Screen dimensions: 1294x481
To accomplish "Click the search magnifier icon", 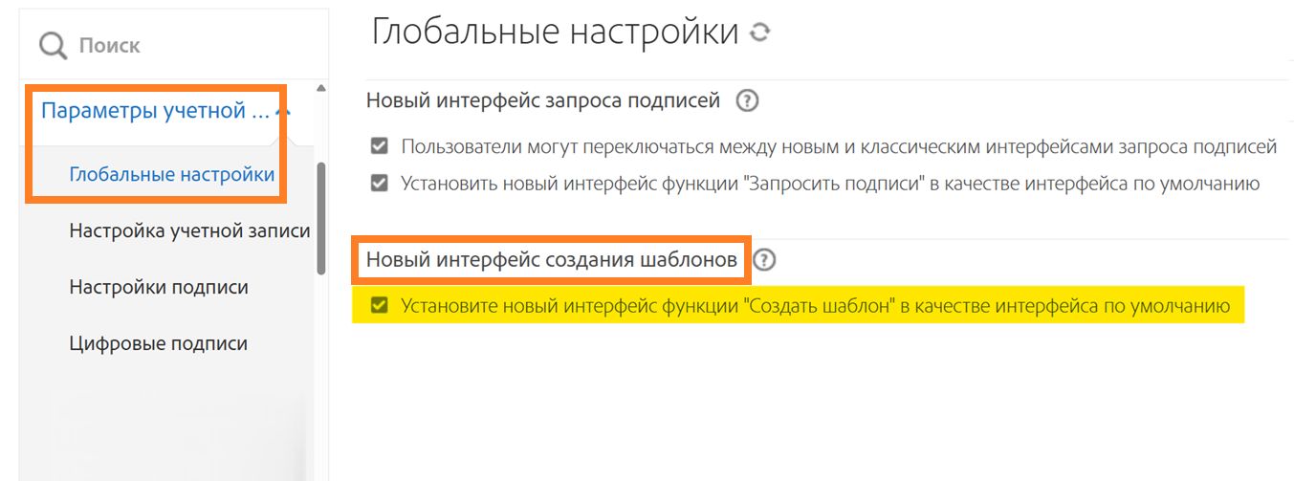I will (x=53, y=46).
